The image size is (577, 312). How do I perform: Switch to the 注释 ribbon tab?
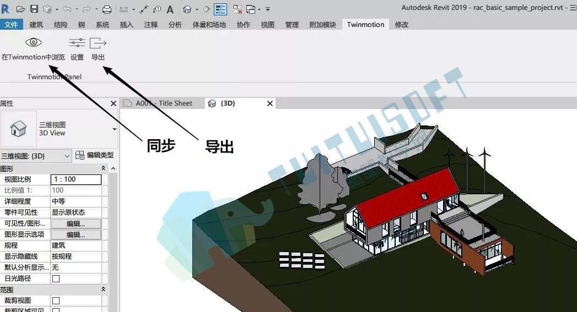[151, 25]
